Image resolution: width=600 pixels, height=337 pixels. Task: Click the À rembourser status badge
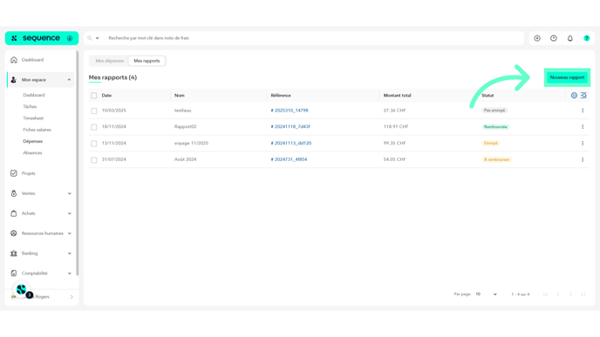pyautogui.click(x=497, y=159)
